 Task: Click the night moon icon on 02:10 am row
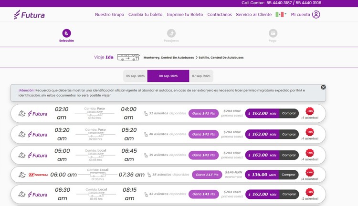22,113
